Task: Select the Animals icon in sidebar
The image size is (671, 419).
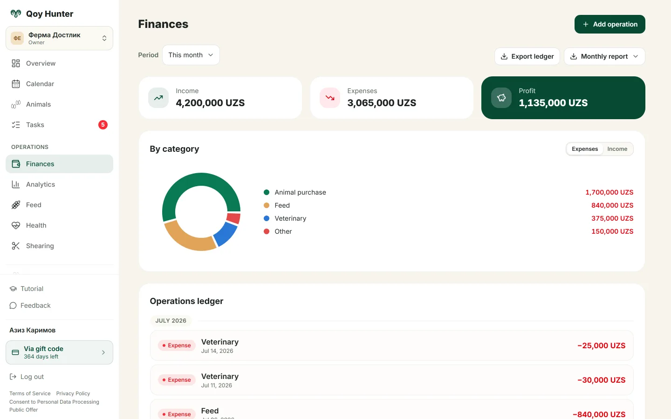Action: 16,104
